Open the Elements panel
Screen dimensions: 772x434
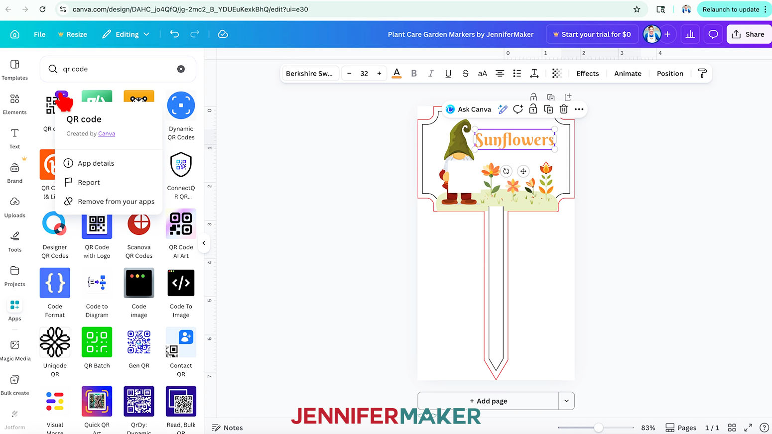[15, 104]
